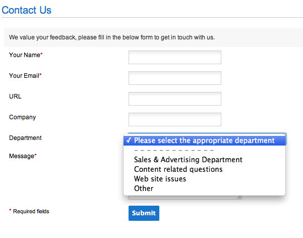
Task: Grab the message textarea resize handle
Action: [x=239, y=197]
